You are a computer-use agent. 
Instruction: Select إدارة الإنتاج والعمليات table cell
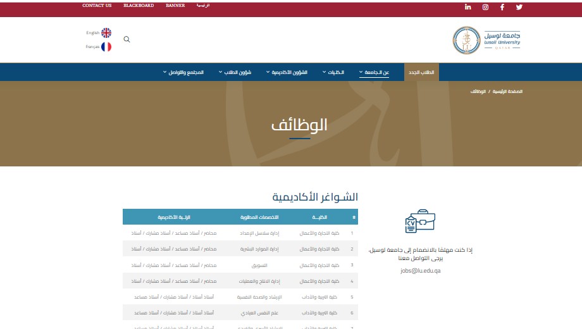[259, 282]
